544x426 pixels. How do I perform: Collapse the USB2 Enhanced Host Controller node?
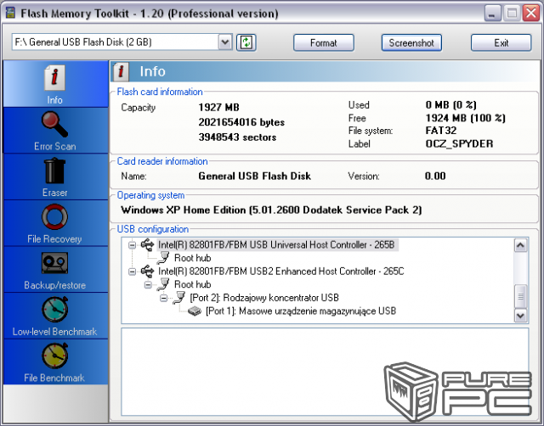coord(132,272)
